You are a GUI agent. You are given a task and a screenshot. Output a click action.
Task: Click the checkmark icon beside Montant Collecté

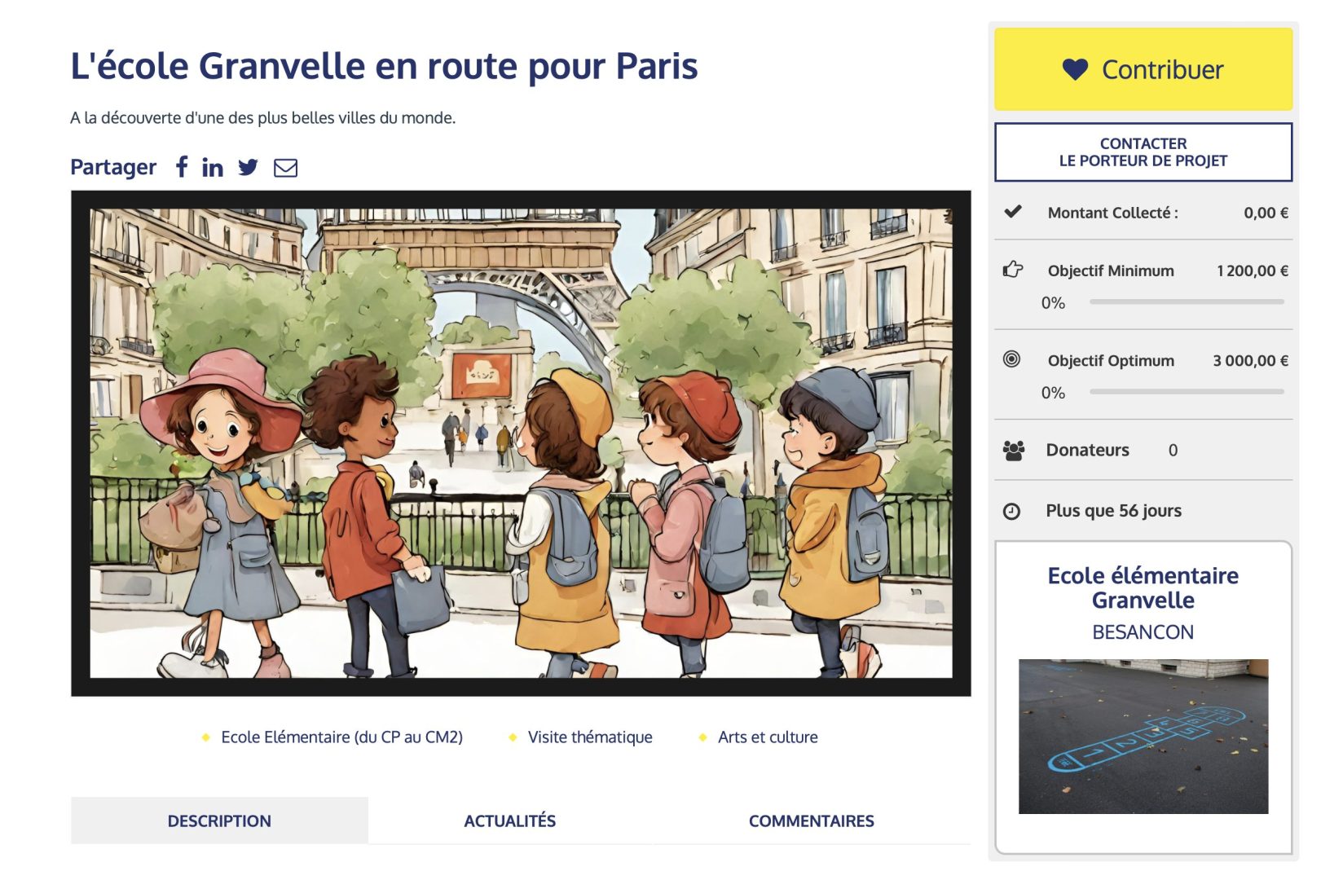pyautogui.click(x=1013, y=212)
